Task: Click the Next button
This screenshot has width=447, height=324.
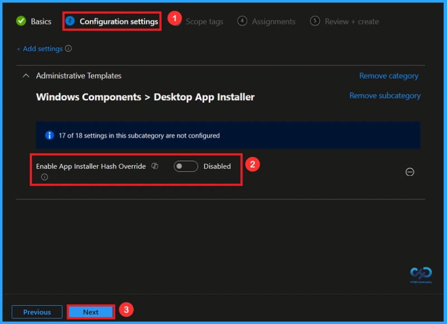Action: pyautogui.click(x=90, y=312)
